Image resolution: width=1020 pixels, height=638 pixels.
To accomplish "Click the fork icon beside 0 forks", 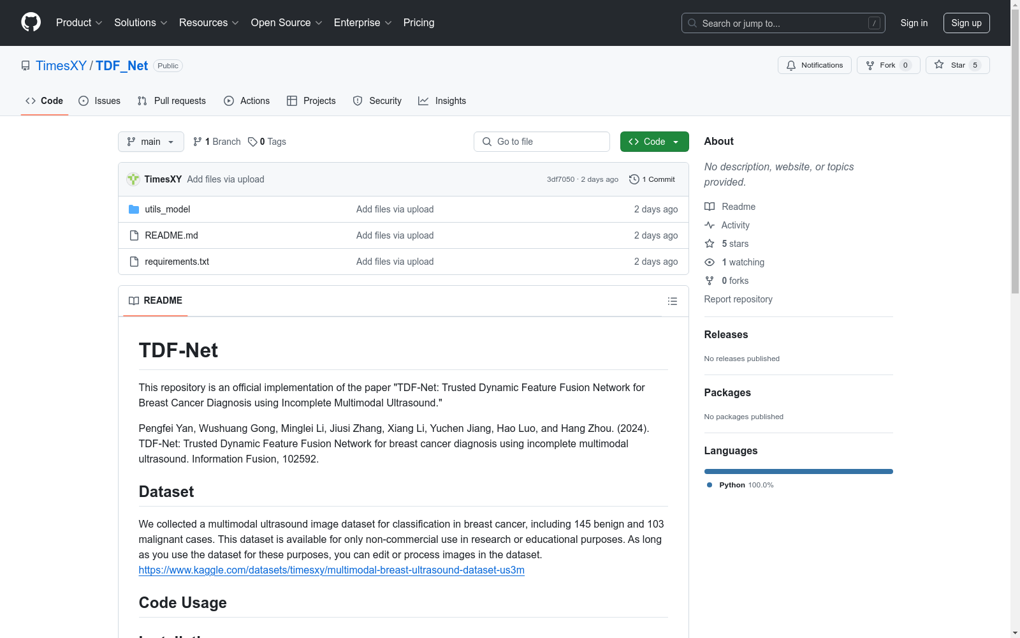I will point(710,281).
